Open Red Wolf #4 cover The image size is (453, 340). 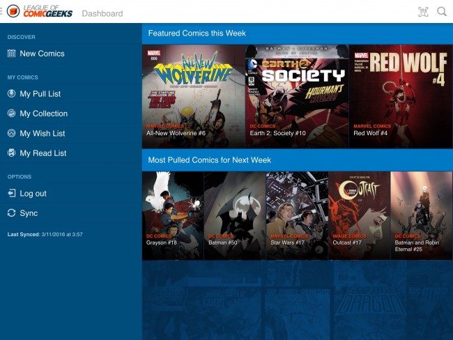[x=401, y=96]
